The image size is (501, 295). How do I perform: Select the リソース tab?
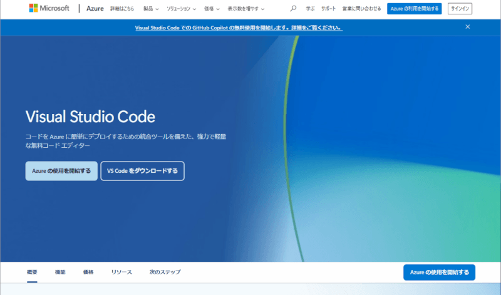(x=121, y=272)
